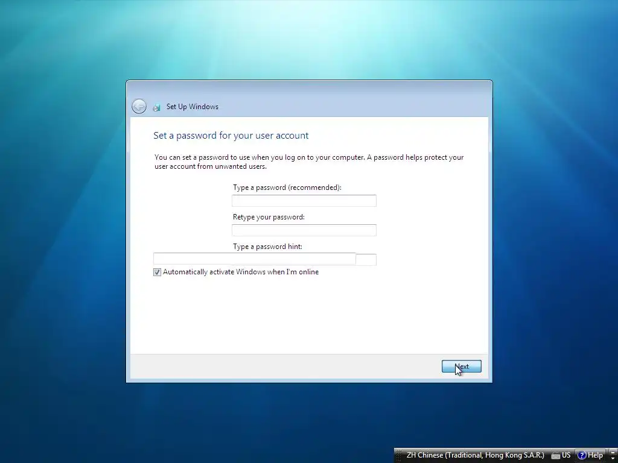
Task: Click the 'Type a password (recommended):' label
Action: 287,187
